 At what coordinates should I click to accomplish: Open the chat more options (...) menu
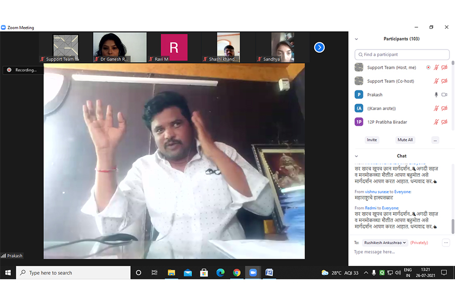tap(445, 242)
